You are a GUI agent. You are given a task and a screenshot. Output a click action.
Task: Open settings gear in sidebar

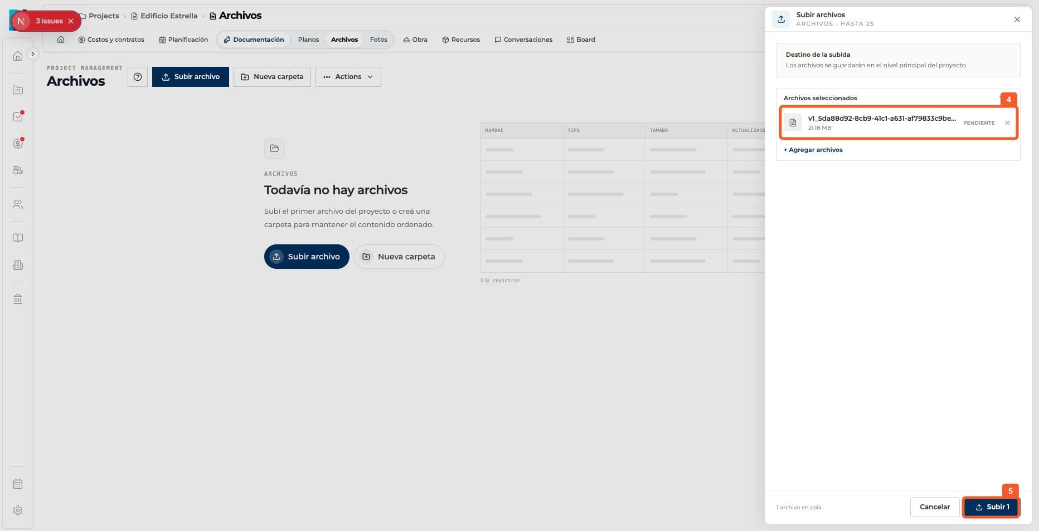tap(18, 510)
